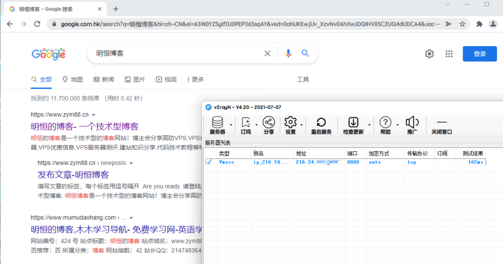Expand dropdown arrow next to 帮助
Screen dimensions: 503x264
[397, 125]
